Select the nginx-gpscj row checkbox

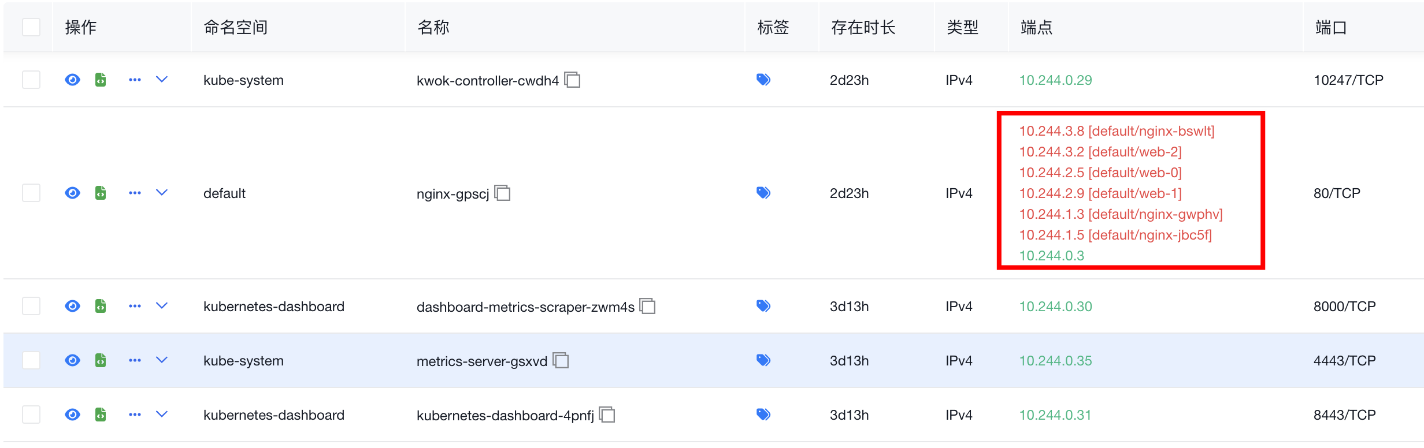coord(31,193)
